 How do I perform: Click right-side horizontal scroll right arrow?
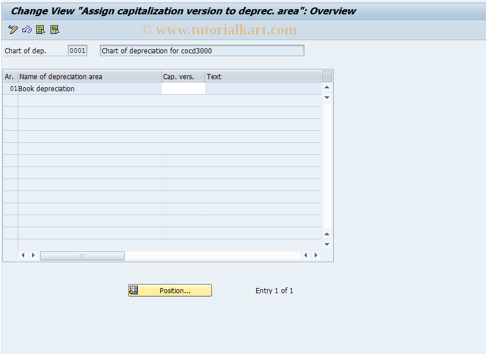tap(316, 255)
